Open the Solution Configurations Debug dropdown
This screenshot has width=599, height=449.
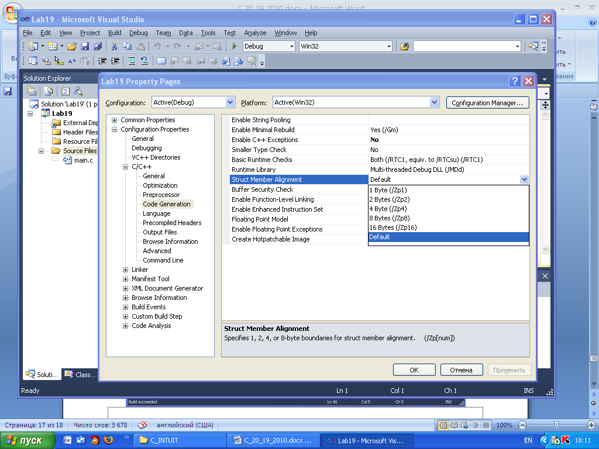pyautogui.click(x=292, y=46)
